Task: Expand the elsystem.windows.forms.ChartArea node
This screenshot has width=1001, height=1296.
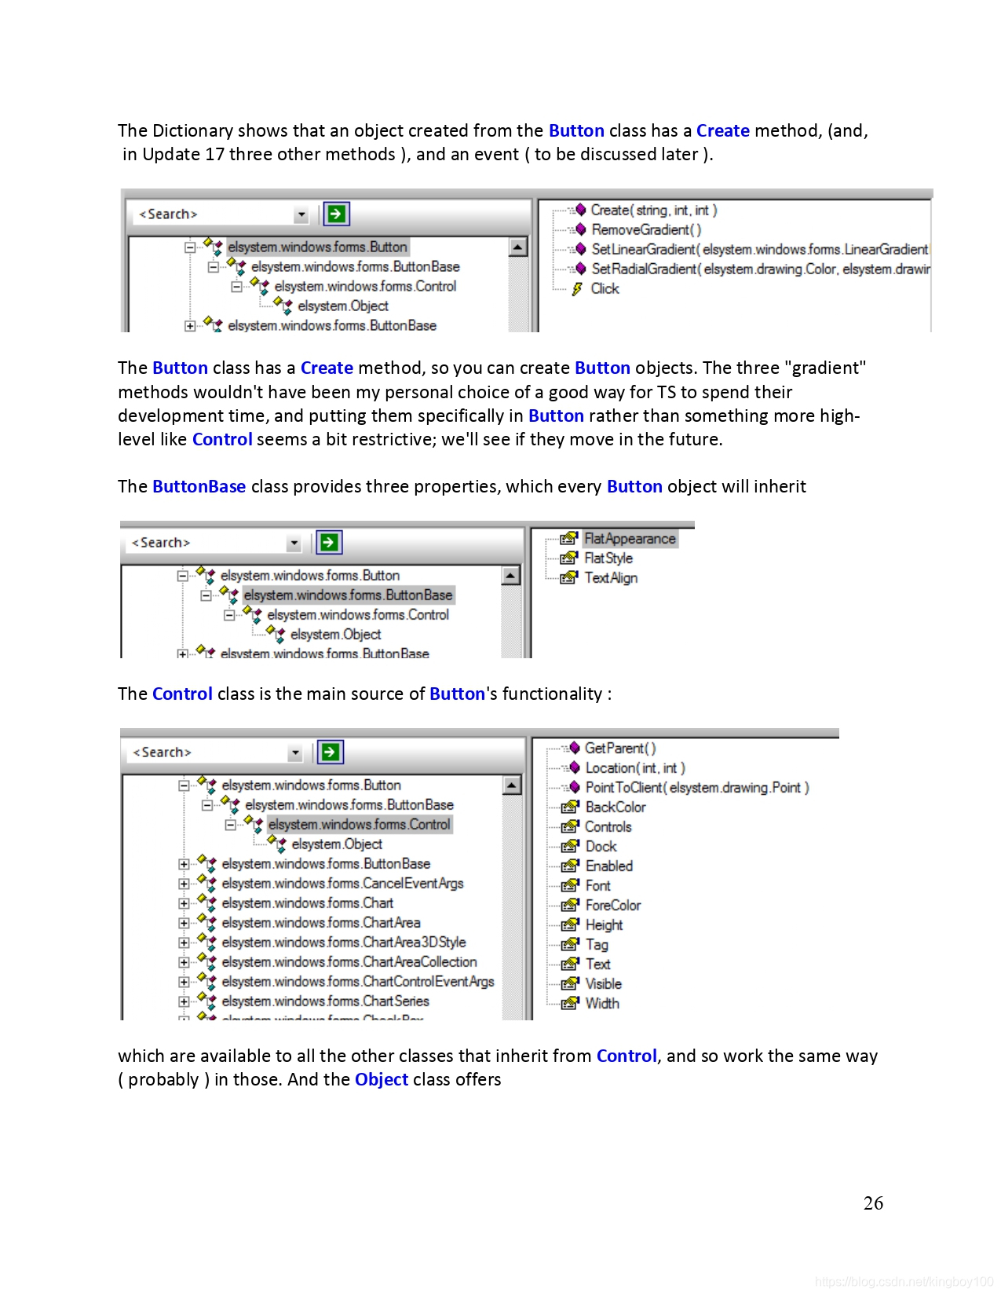Action: point(184,923)
